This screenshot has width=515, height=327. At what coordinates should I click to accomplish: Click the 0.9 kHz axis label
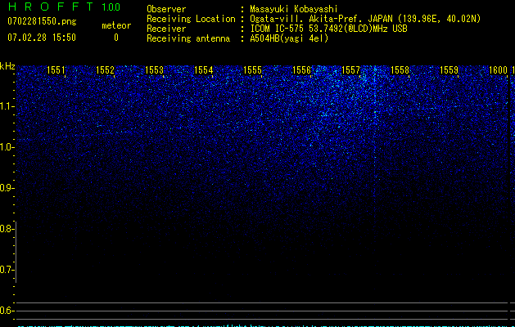coord(6,188)
